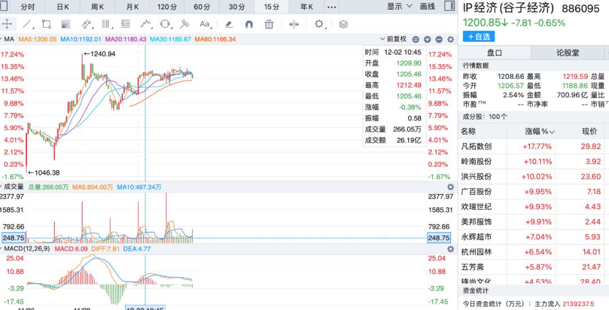Toggle the 画线 drawing toolbar

point(427,7)
